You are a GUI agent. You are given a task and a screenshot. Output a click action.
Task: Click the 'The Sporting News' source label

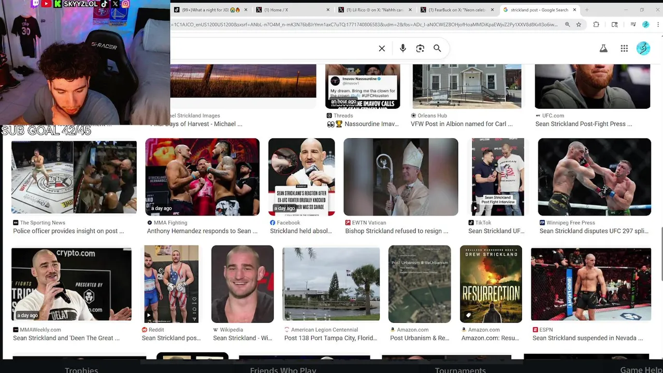(42, 223)
